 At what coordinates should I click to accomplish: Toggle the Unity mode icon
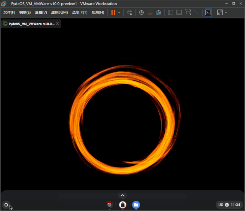click(x=196, y=12)
